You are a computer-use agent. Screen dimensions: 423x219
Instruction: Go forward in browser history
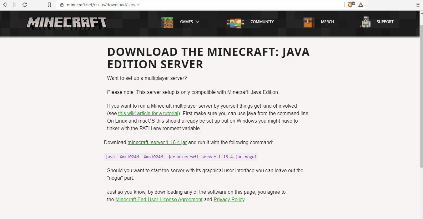click(15, 5)
